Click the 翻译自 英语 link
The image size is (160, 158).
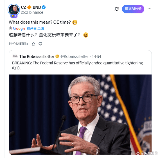point(35,28)
